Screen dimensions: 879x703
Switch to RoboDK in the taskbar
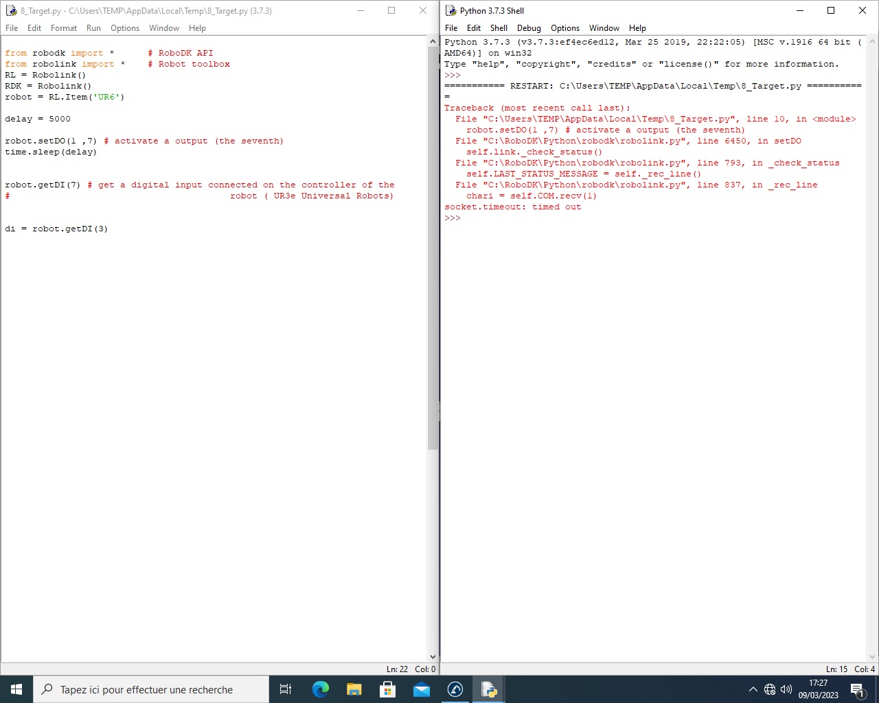coord(455,689)
